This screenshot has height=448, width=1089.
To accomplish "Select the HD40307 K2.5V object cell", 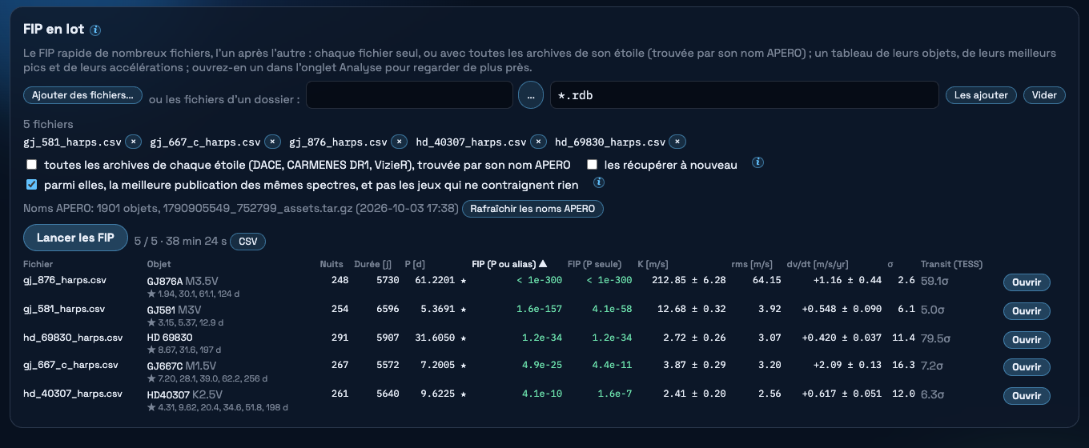I will pos(185,394).
